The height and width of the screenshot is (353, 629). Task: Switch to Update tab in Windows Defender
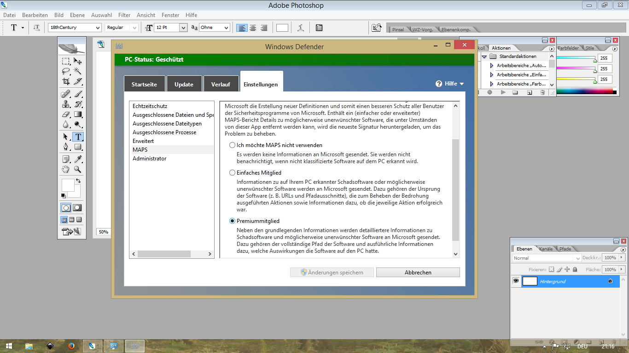(184, 84)
